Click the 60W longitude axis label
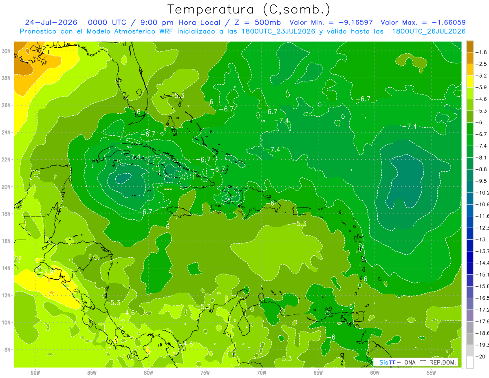This screenshot has width=489, height=378. pos(375,373)
